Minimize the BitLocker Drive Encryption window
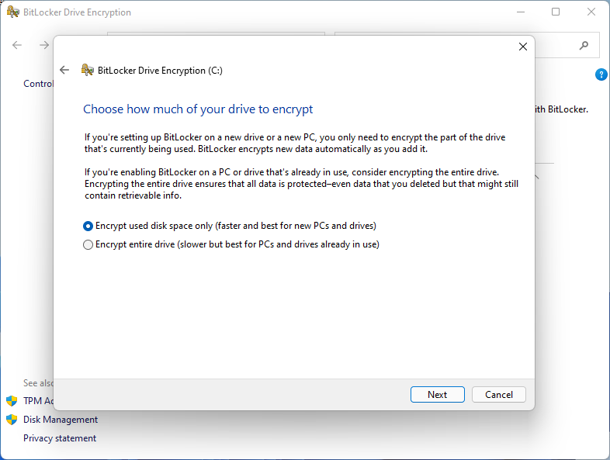The image size is (610, 460). [x=519, y=12]
